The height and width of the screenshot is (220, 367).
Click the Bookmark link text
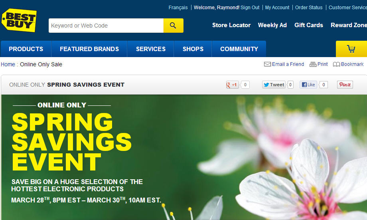(x=352, y=64)
